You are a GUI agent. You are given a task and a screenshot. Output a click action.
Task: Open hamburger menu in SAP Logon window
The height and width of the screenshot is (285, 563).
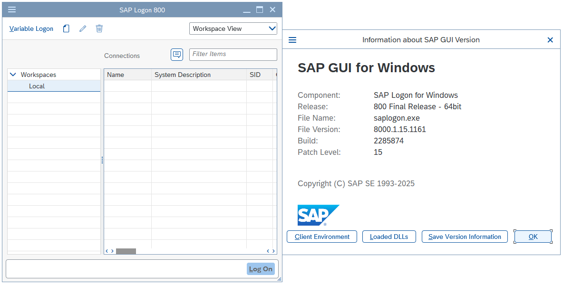[x=12, y=9]
